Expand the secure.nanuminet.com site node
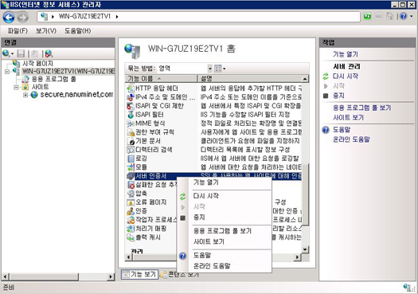The height and width of the screenshot is (294, 418). tap(25, 95)
